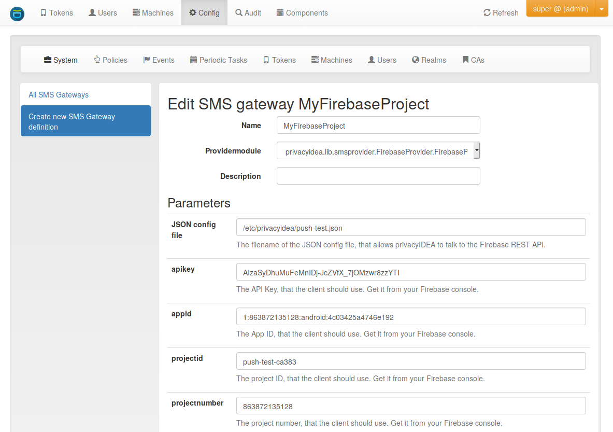Click the apikey parameter field
Viewport: 613px width, 432px height.
tap(410, 272)
